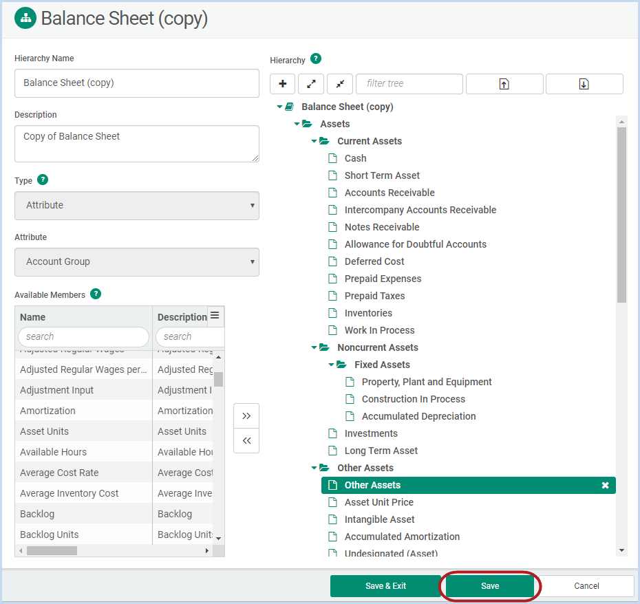Select Amortization in Available Members
Image resolution: width=640 pixels, height=604 pixels.
click(114, 411)
